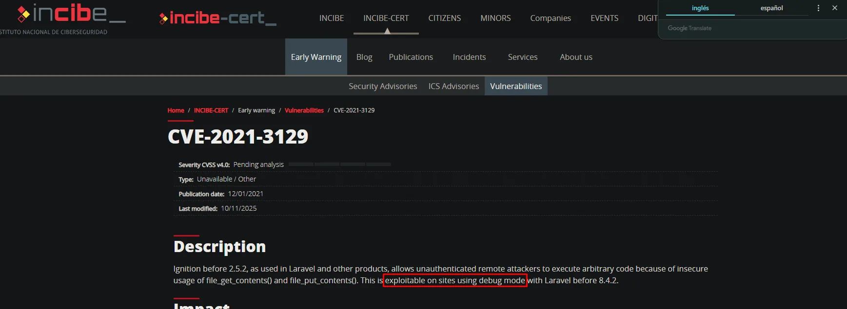Select the inglés language tab
The height and width of the screenshot is (309, 847).
click(700, 8)
